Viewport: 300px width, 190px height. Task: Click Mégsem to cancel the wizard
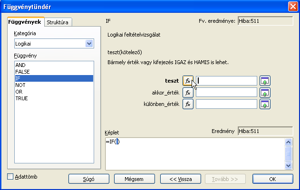click(135, 179)
